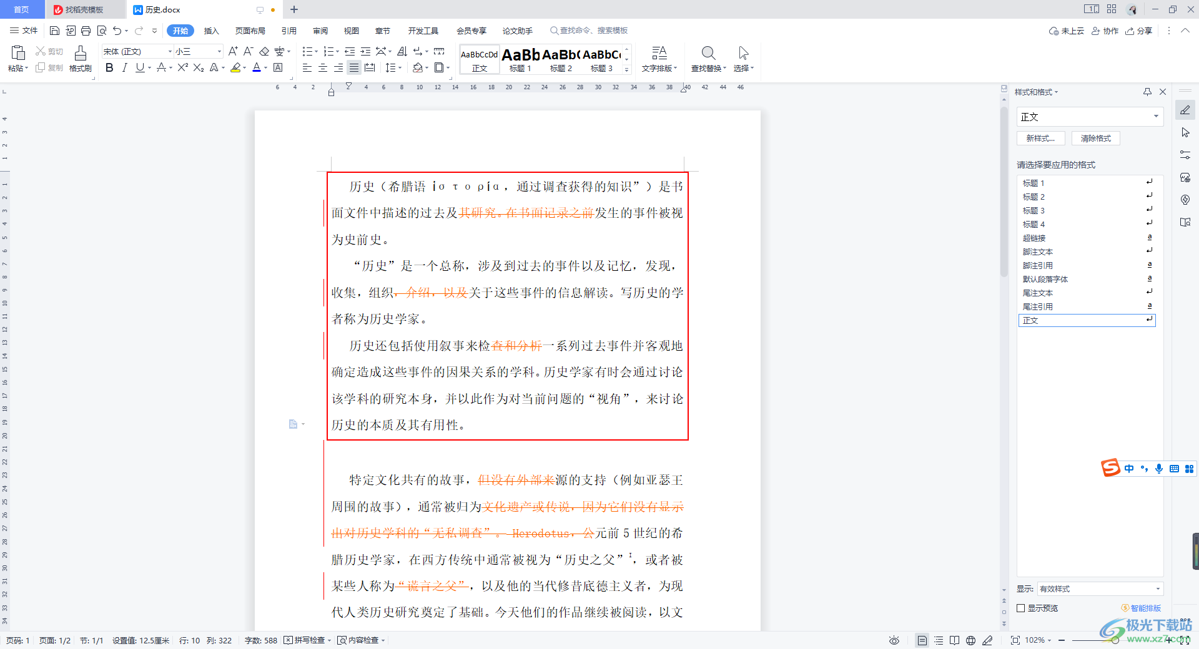The height and width of the screenshot is (649, 1199).
Task: Switch to outline view in status bar
Action: 939,640
